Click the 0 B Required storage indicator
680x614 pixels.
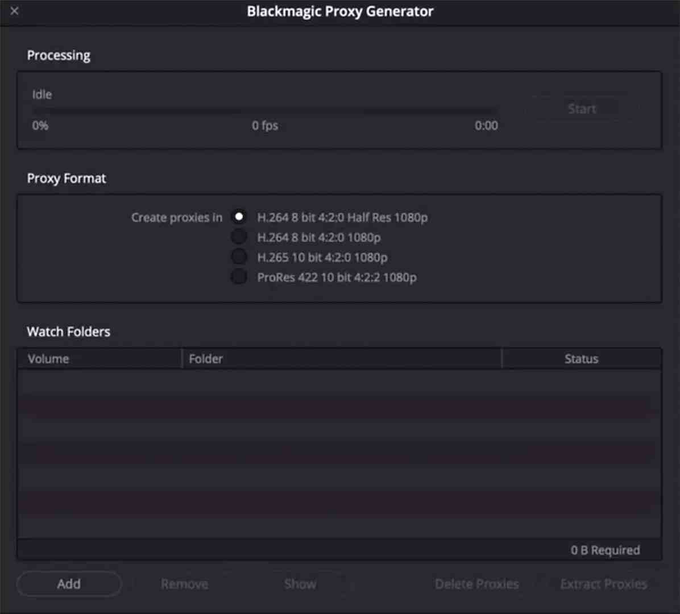605,550
